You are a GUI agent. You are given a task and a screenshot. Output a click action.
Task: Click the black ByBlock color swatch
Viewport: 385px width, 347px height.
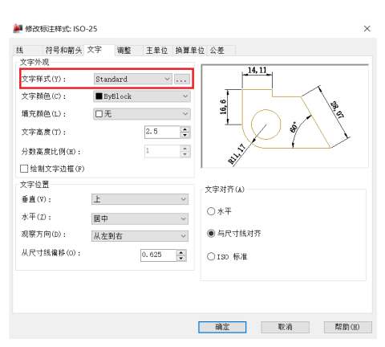click(x=99, y=96)
